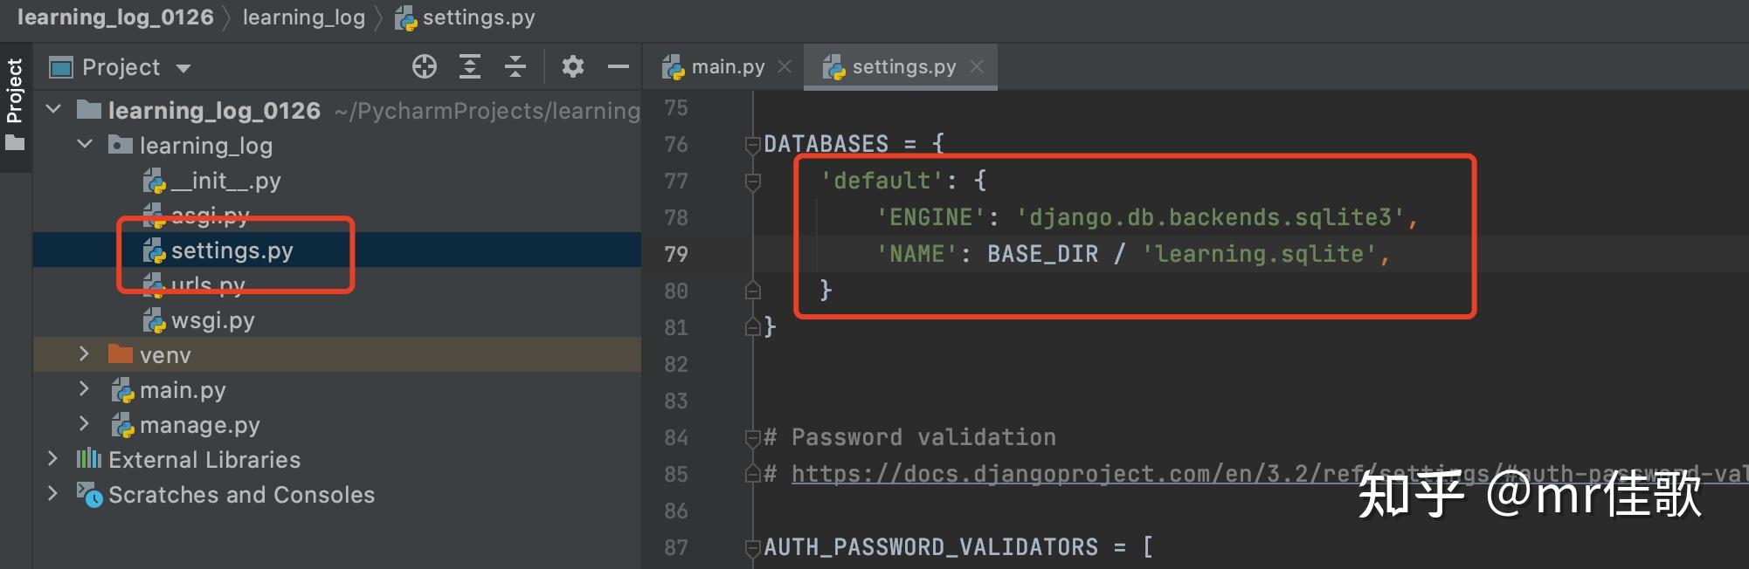
Task: Open the vertical Project side tab
Action: 15,92
